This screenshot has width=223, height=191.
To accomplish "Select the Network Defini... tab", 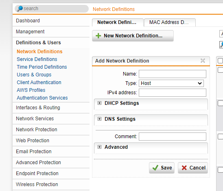I will (x=118, y=22).
